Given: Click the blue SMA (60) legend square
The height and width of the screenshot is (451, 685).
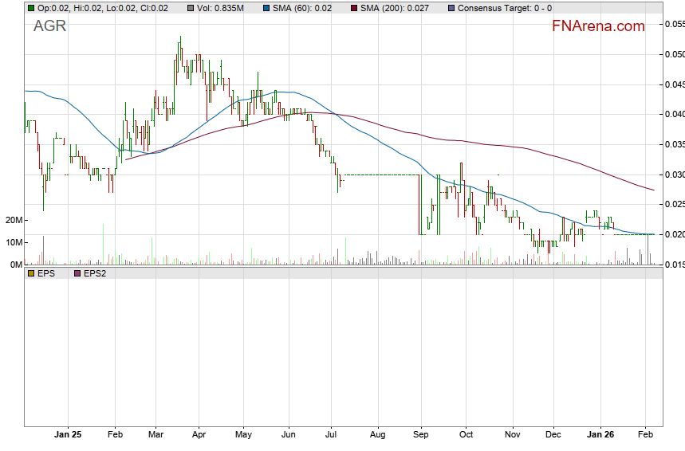Looking at the screenshot, I should [266, 8].
